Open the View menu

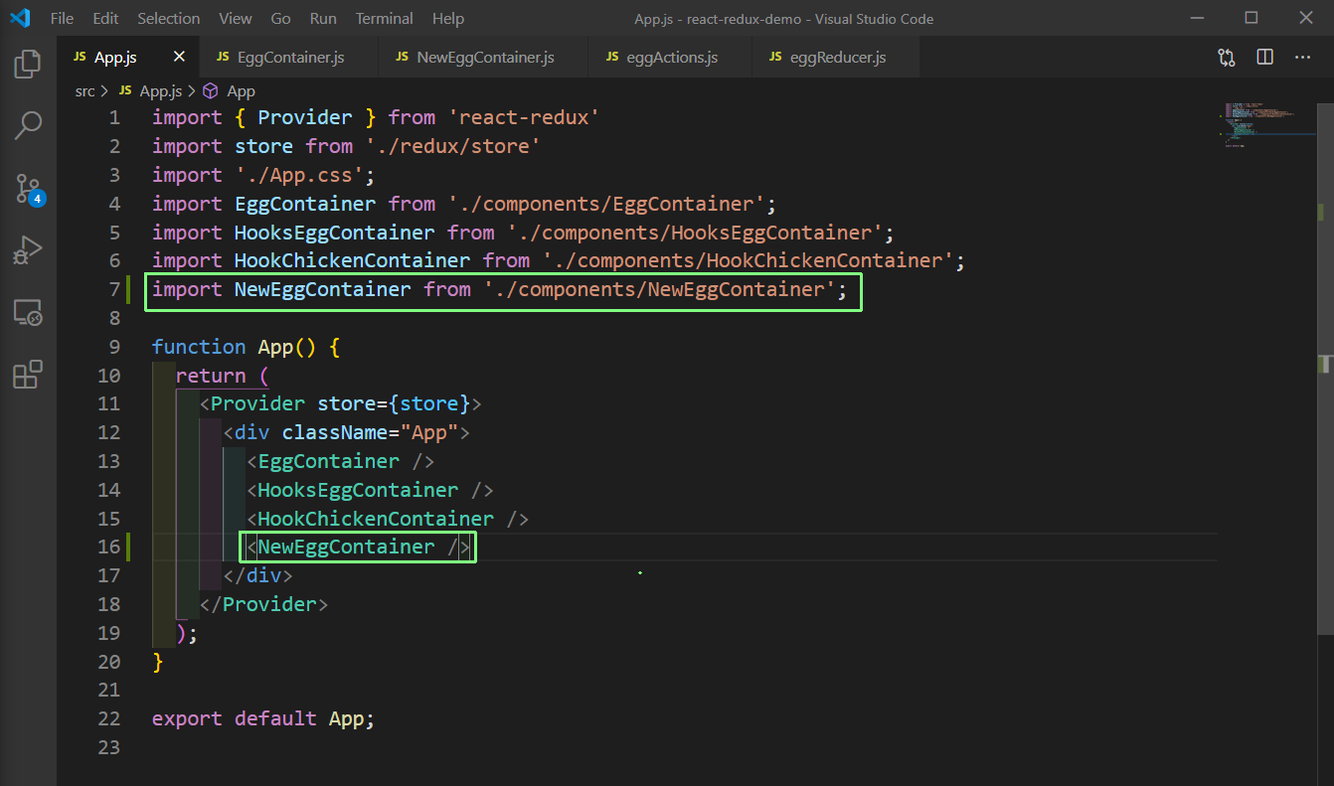(236, 18)
